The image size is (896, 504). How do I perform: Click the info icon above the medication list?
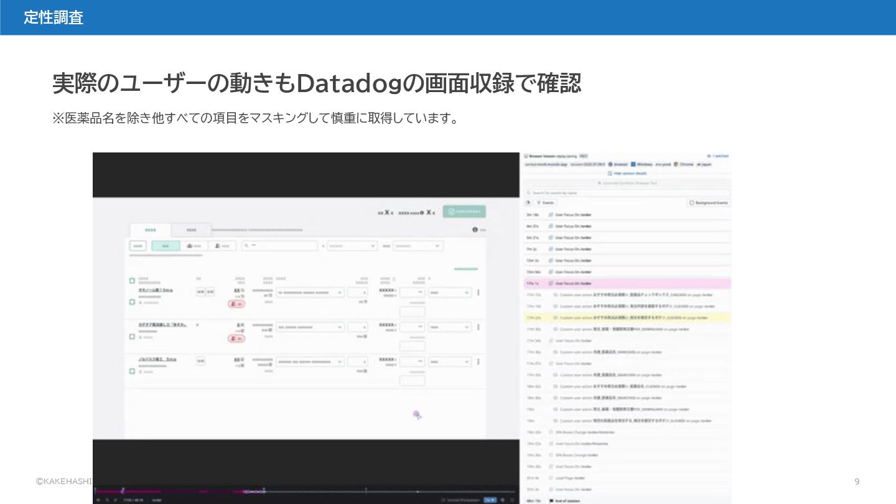pos(475,230)
